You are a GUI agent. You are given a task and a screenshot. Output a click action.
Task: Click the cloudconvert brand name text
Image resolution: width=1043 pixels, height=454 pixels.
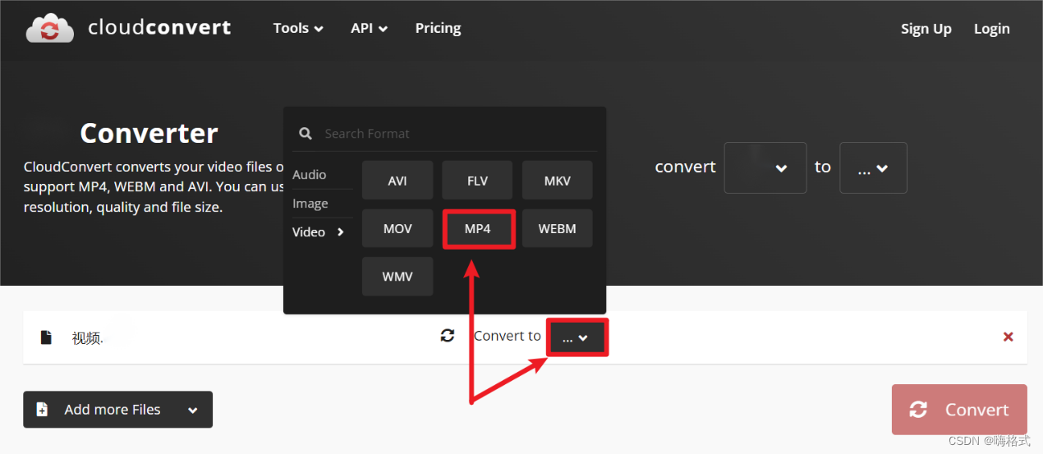[159, 28]
